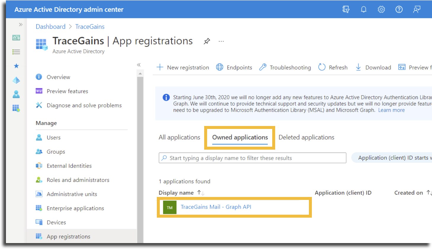Open Azure Active Directory diamond icon
The width and height of the screenshot is (432, 249).
(16, 80)
